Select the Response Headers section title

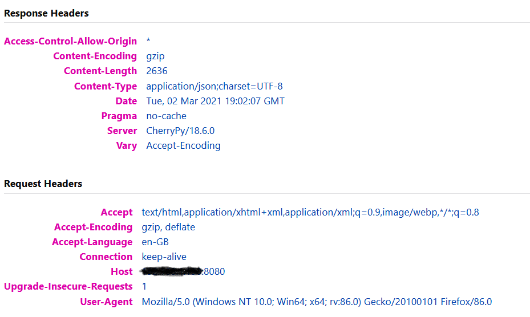(x=46, y=13)
